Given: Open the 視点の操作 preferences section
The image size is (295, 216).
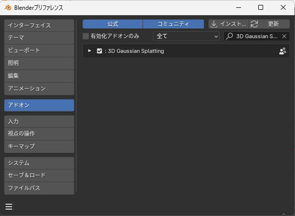Looking at the screenshot, I should click(39, 134).
